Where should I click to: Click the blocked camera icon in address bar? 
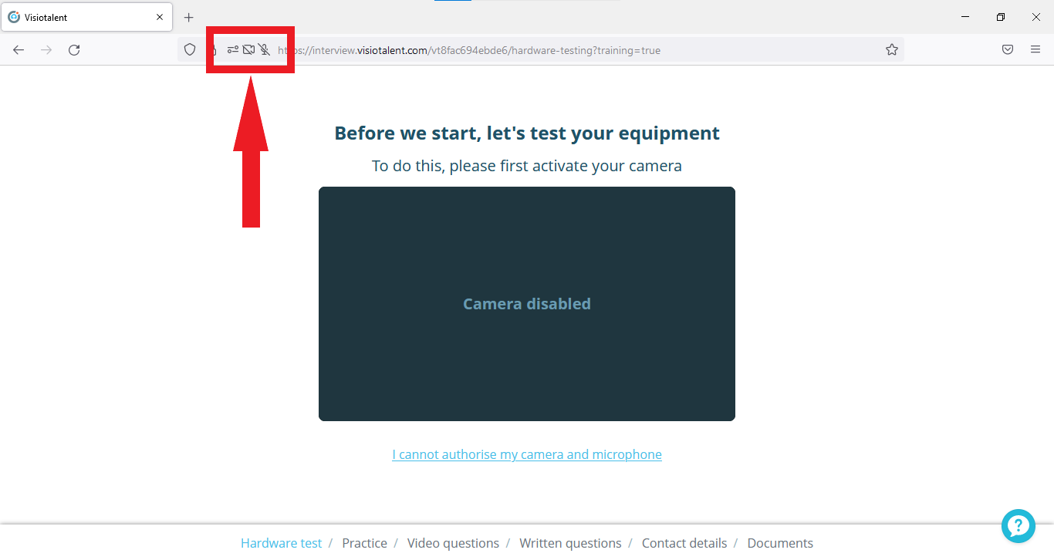coord(248,50)
